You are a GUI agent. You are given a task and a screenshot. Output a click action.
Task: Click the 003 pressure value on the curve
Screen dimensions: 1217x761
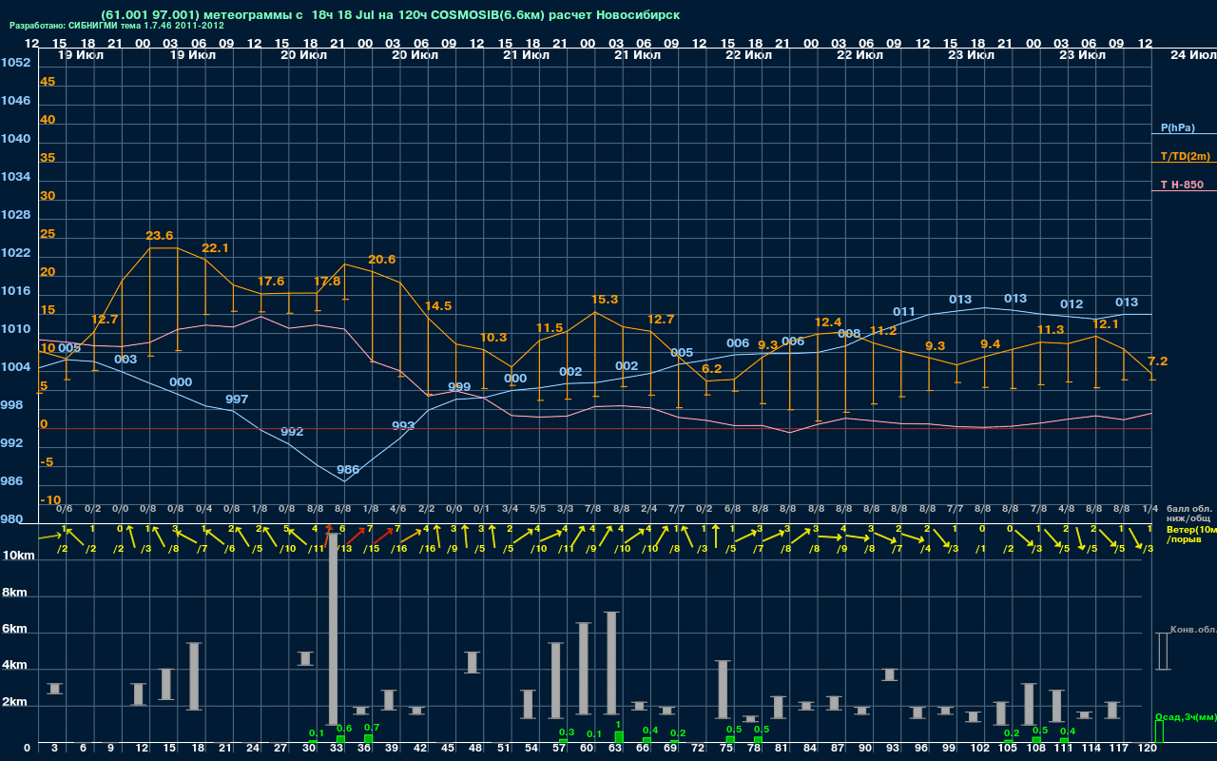tap(126, 359)
